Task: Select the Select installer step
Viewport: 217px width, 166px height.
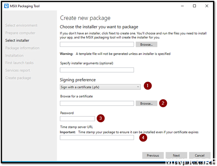Action: 17,40
